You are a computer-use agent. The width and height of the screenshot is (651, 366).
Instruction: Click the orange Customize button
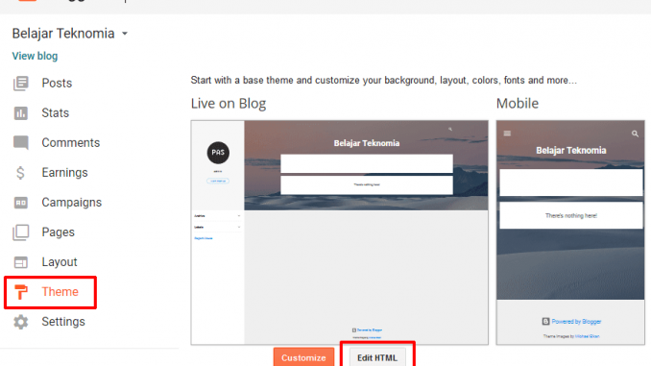click(303, 357)
